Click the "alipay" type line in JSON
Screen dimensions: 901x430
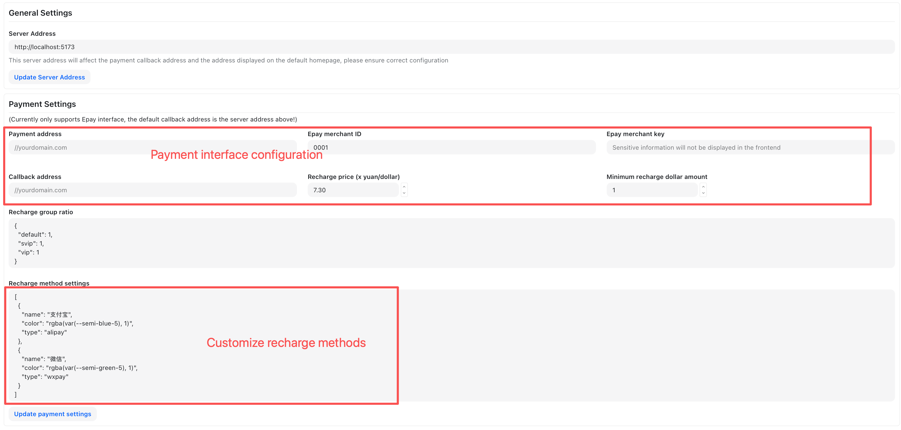click(x=44, y=332)
